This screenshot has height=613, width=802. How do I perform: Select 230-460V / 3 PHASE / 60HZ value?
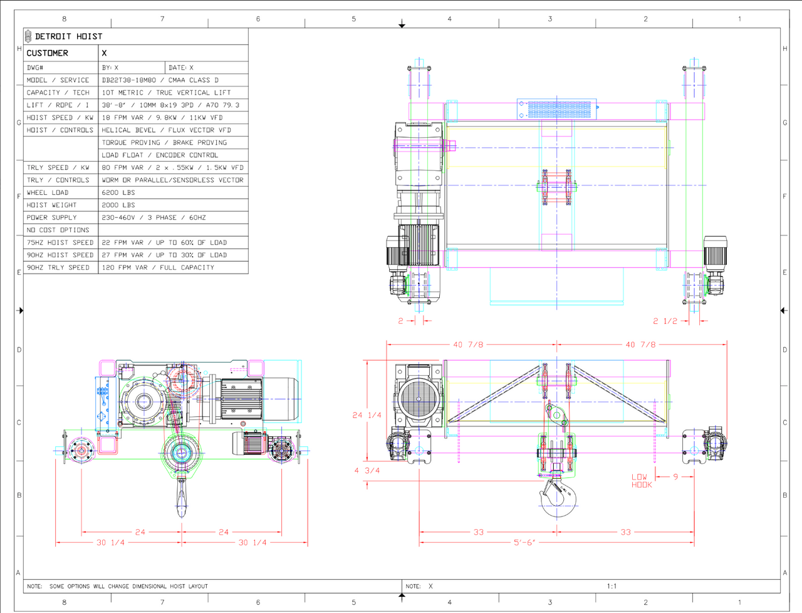click(x=154, y=218)
